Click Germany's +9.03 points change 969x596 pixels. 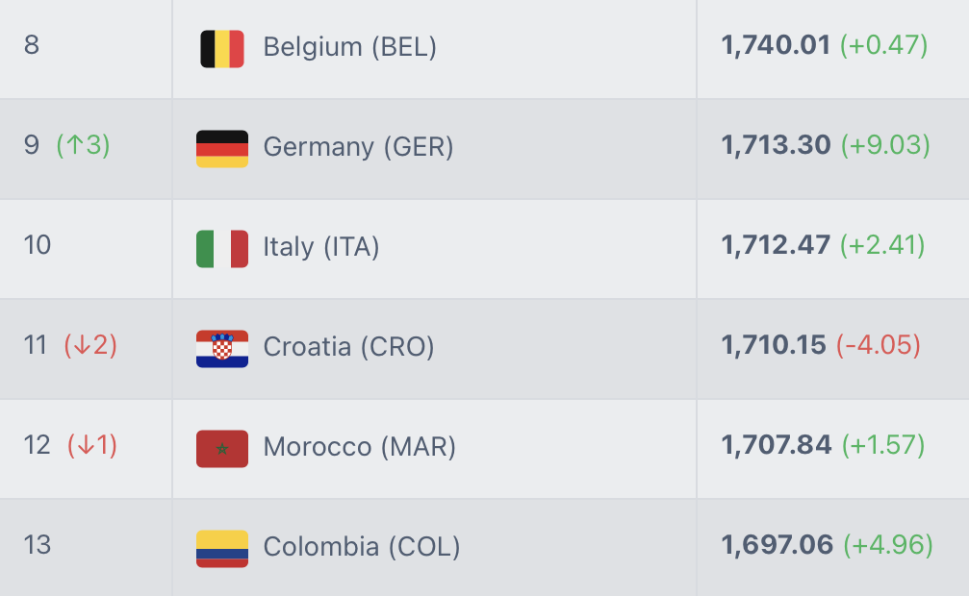coord(885,145)
